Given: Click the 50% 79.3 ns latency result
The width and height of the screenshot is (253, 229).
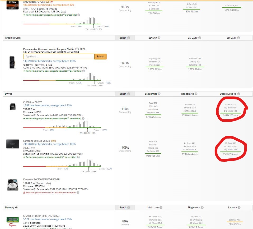Looking at the screenshot, I should [x=235, y=224].
